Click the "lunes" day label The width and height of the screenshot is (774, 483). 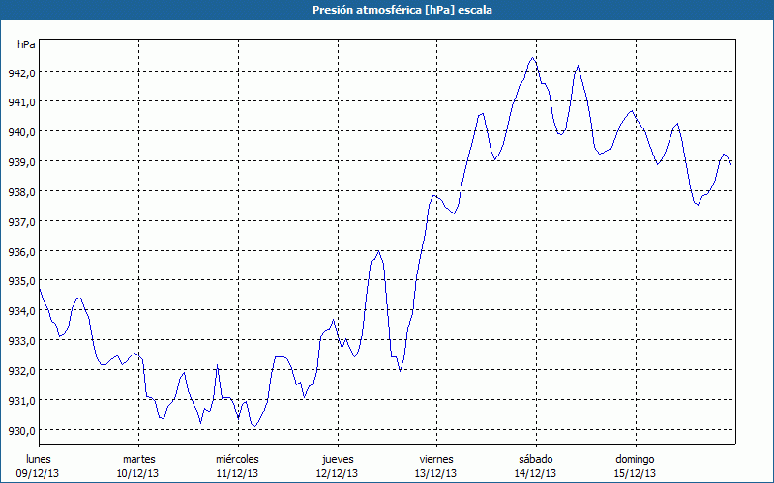click(x=39, y=459)
